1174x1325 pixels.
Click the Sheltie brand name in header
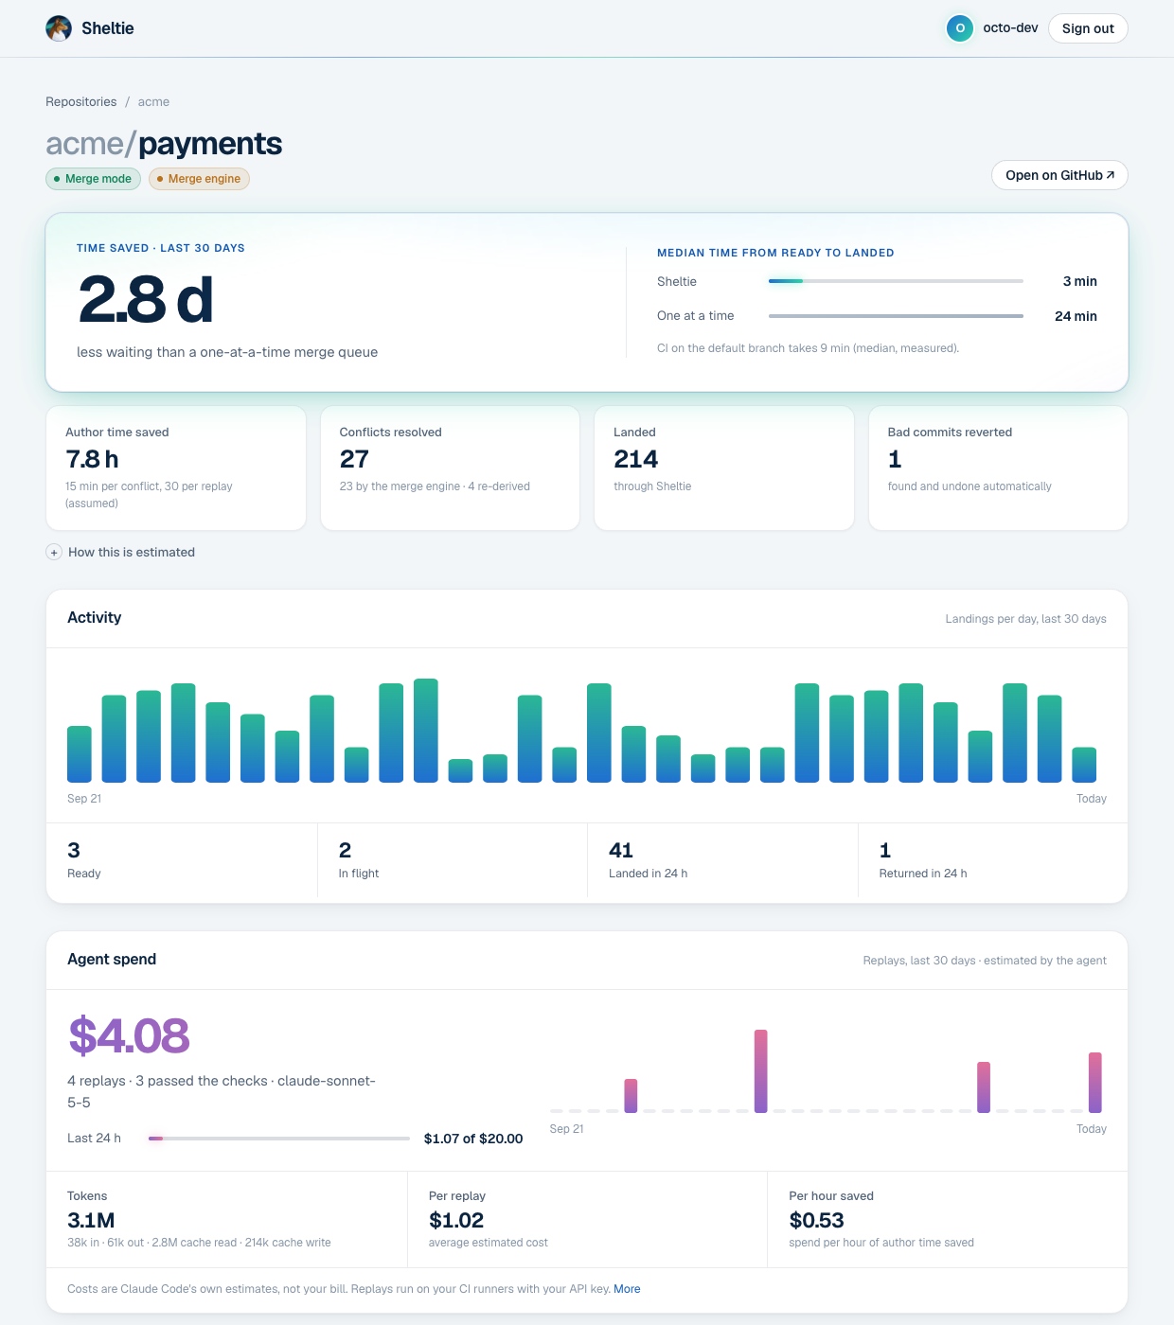[x=108, y=28]
